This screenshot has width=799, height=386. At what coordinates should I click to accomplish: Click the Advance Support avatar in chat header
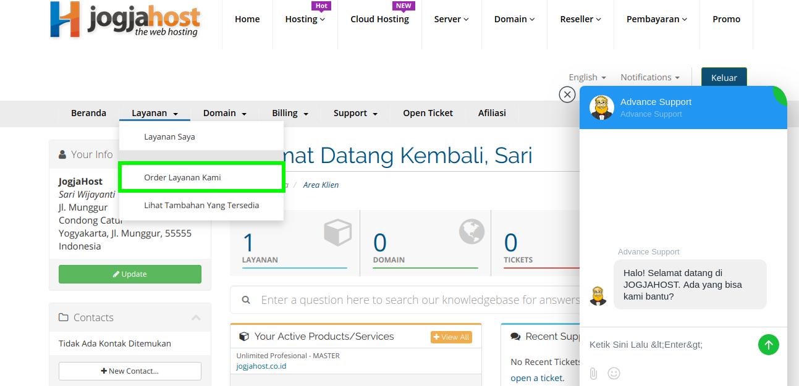pyautogui.click(x=601, y=107)
